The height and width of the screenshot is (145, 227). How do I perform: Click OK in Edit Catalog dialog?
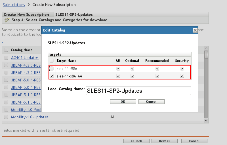click(123, 102)
